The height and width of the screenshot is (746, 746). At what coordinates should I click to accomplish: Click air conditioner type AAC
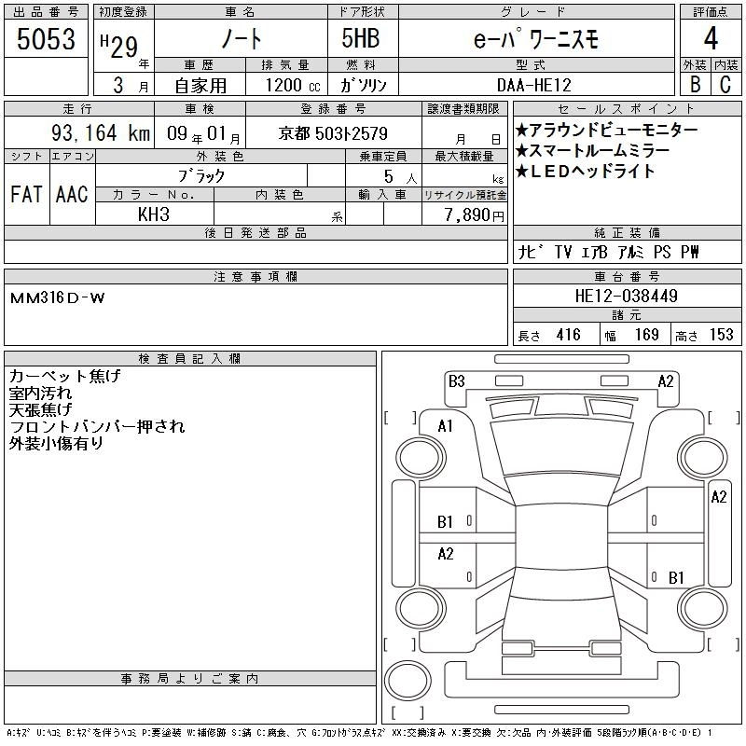(72, 195)
